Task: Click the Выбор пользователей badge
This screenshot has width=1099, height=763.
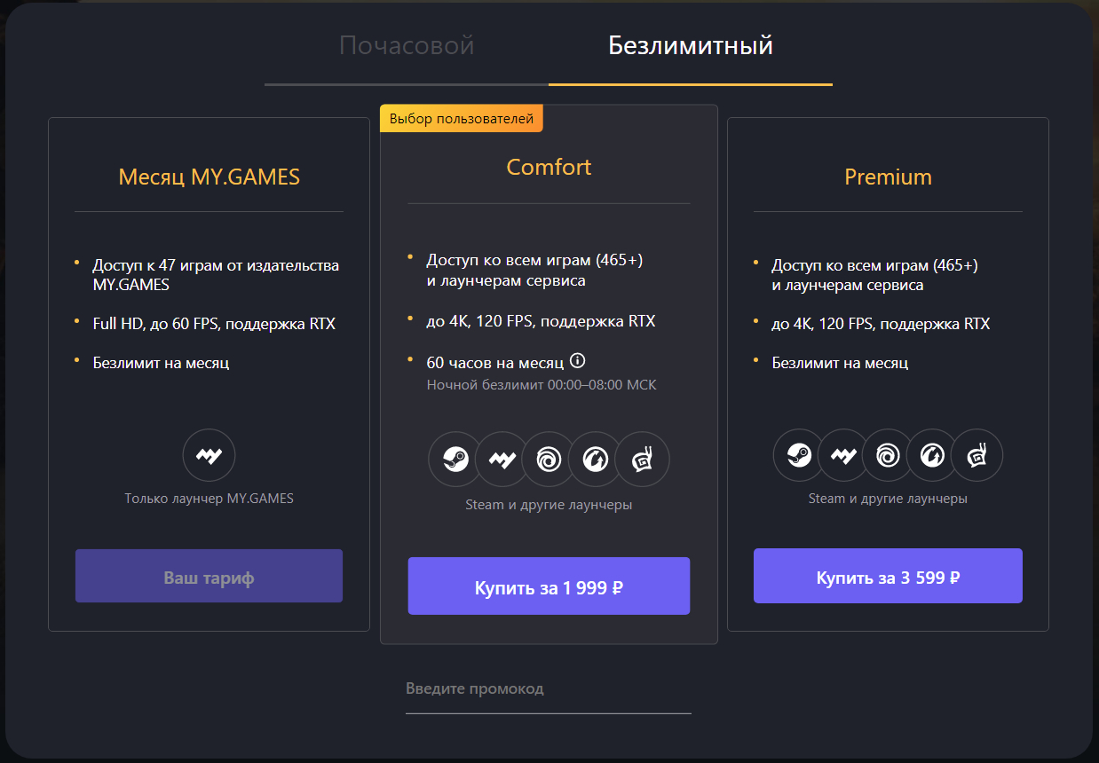Action: [x=461, y=119]
